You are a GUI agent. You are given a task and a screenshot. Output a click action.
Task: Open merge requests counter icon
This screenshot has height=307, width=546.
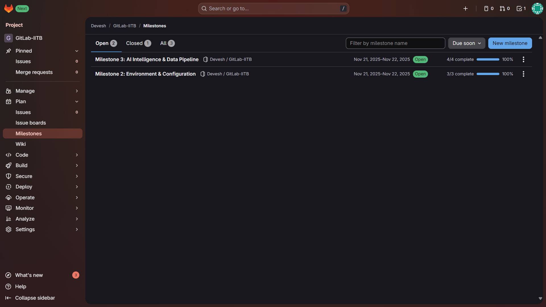[x=505, y=9]
